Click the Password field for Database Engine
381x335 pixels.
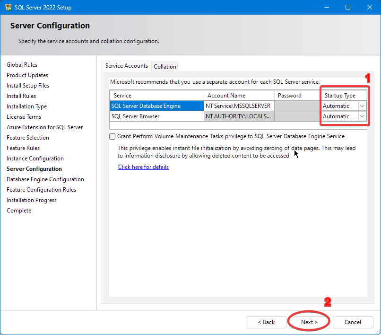click(x=297, y=106)
